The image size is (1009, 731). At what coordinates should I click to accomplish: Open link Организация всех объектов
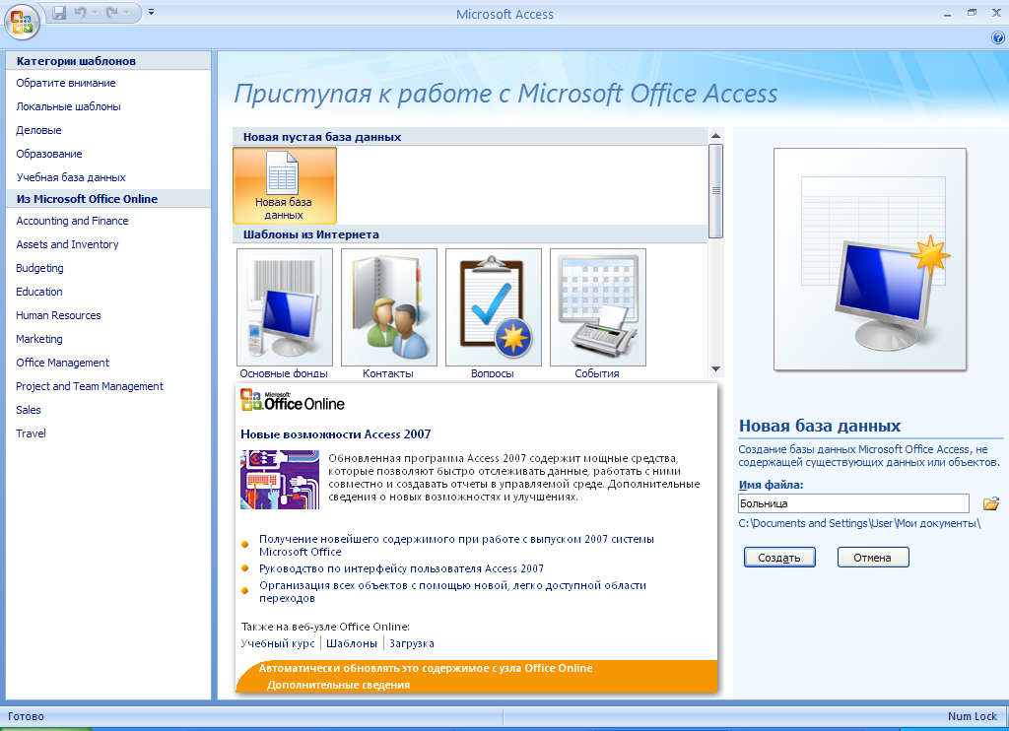click(452, 591)
